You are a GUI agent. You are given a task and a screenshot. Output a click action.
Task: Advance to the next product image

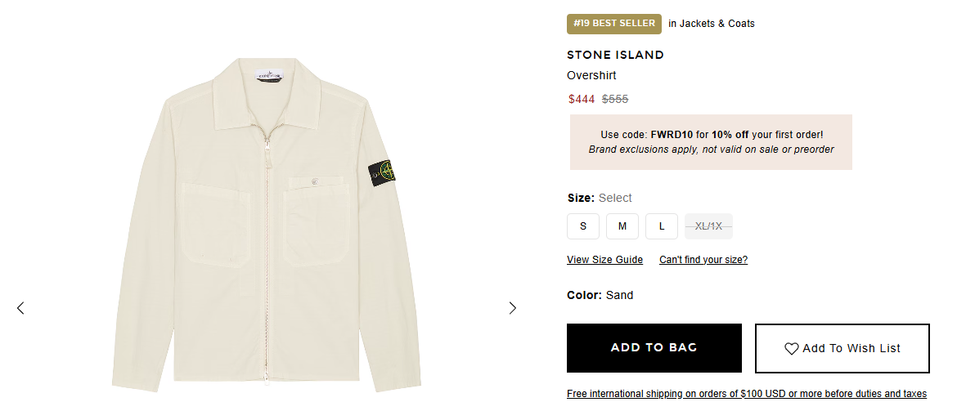513,308
